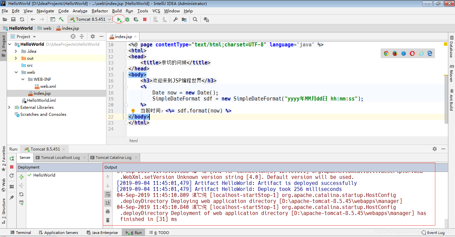Click the Safari browser preview icon
455x237 pixels.
[x=404, y=53]
